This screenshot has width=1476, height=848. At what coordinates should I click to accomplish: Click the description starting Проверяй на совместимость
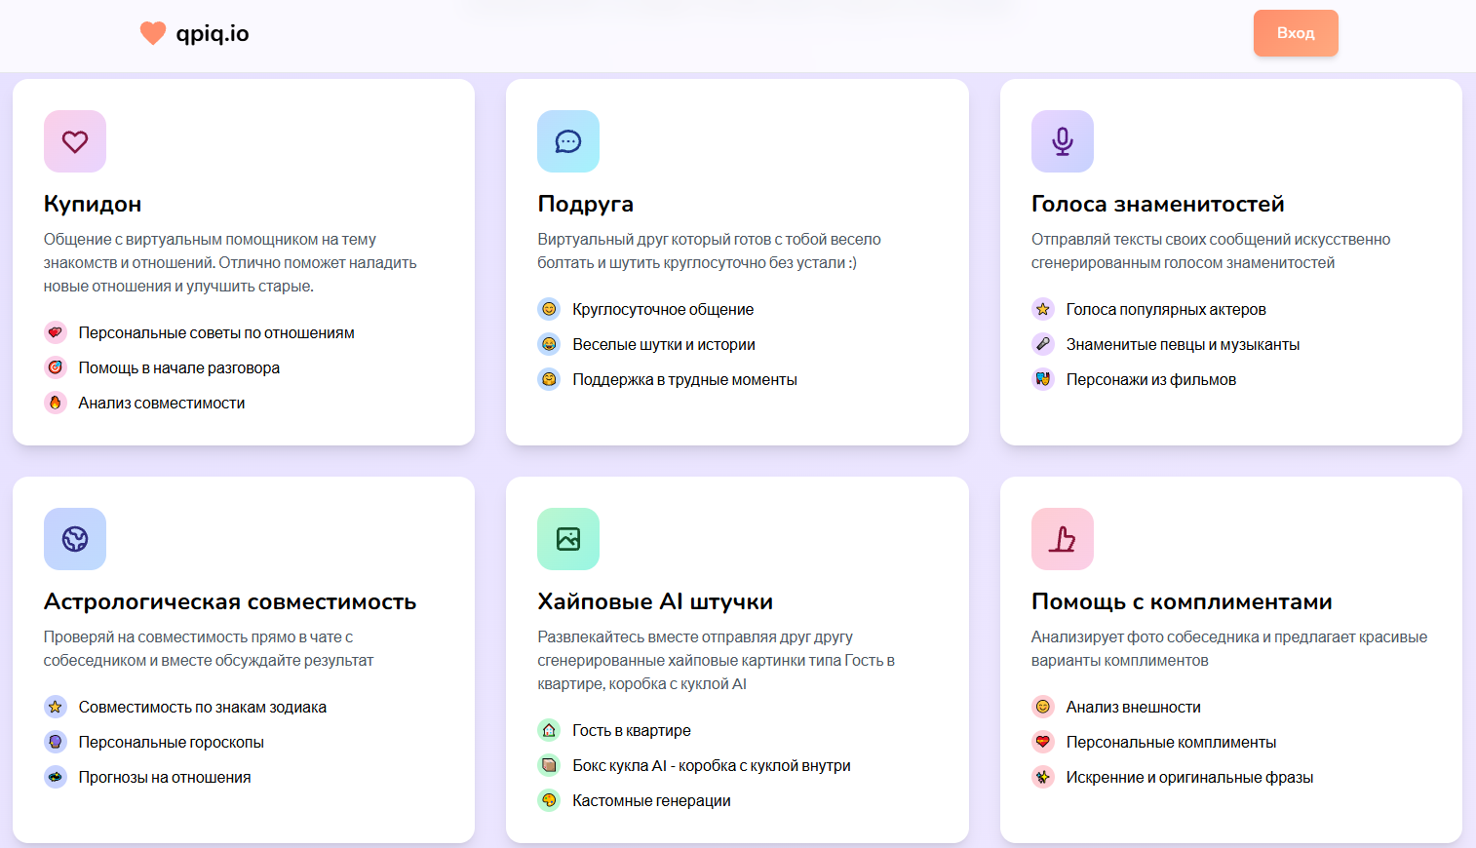209,648
